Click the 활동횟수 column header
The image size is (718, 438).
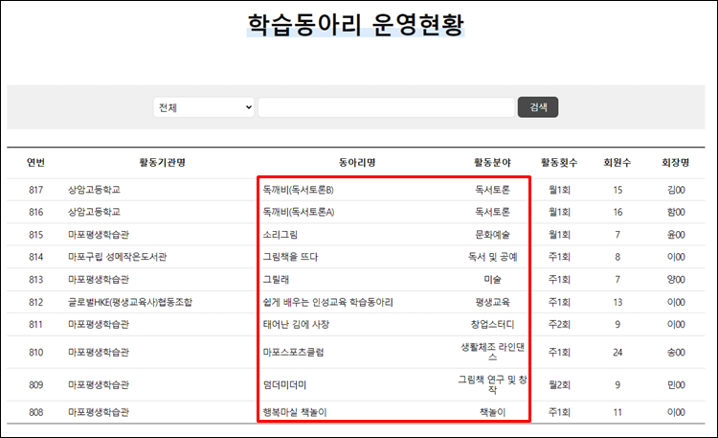point(559,162)
